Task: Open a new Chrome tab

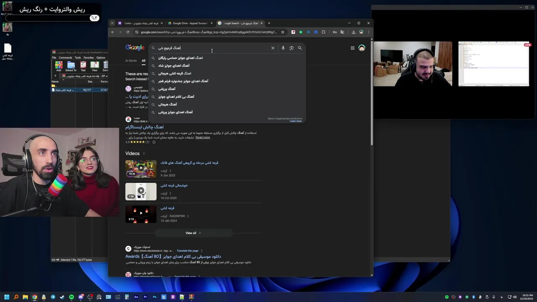Action: coord(269,23)
